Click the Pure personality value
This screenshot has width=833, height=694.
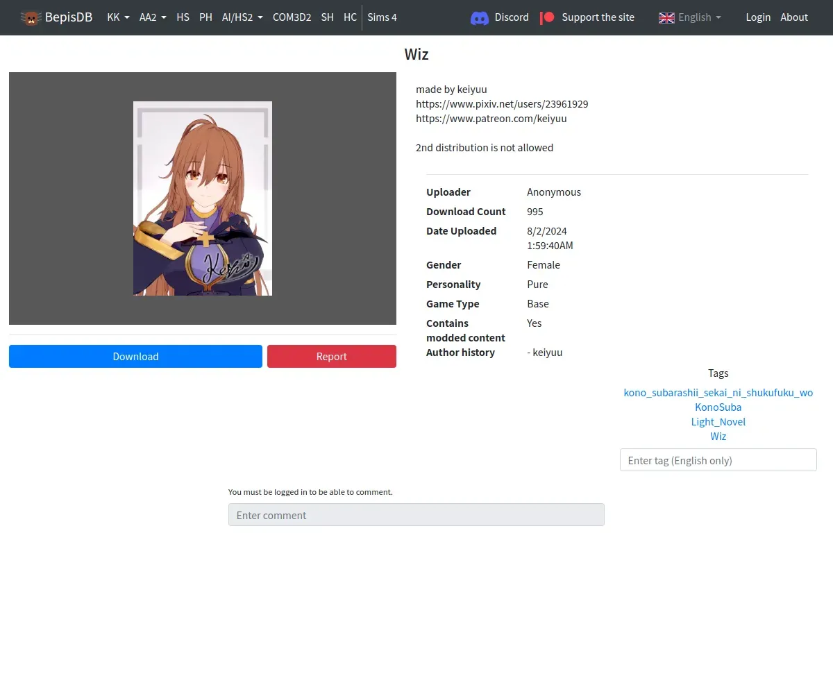coord(538,285)
